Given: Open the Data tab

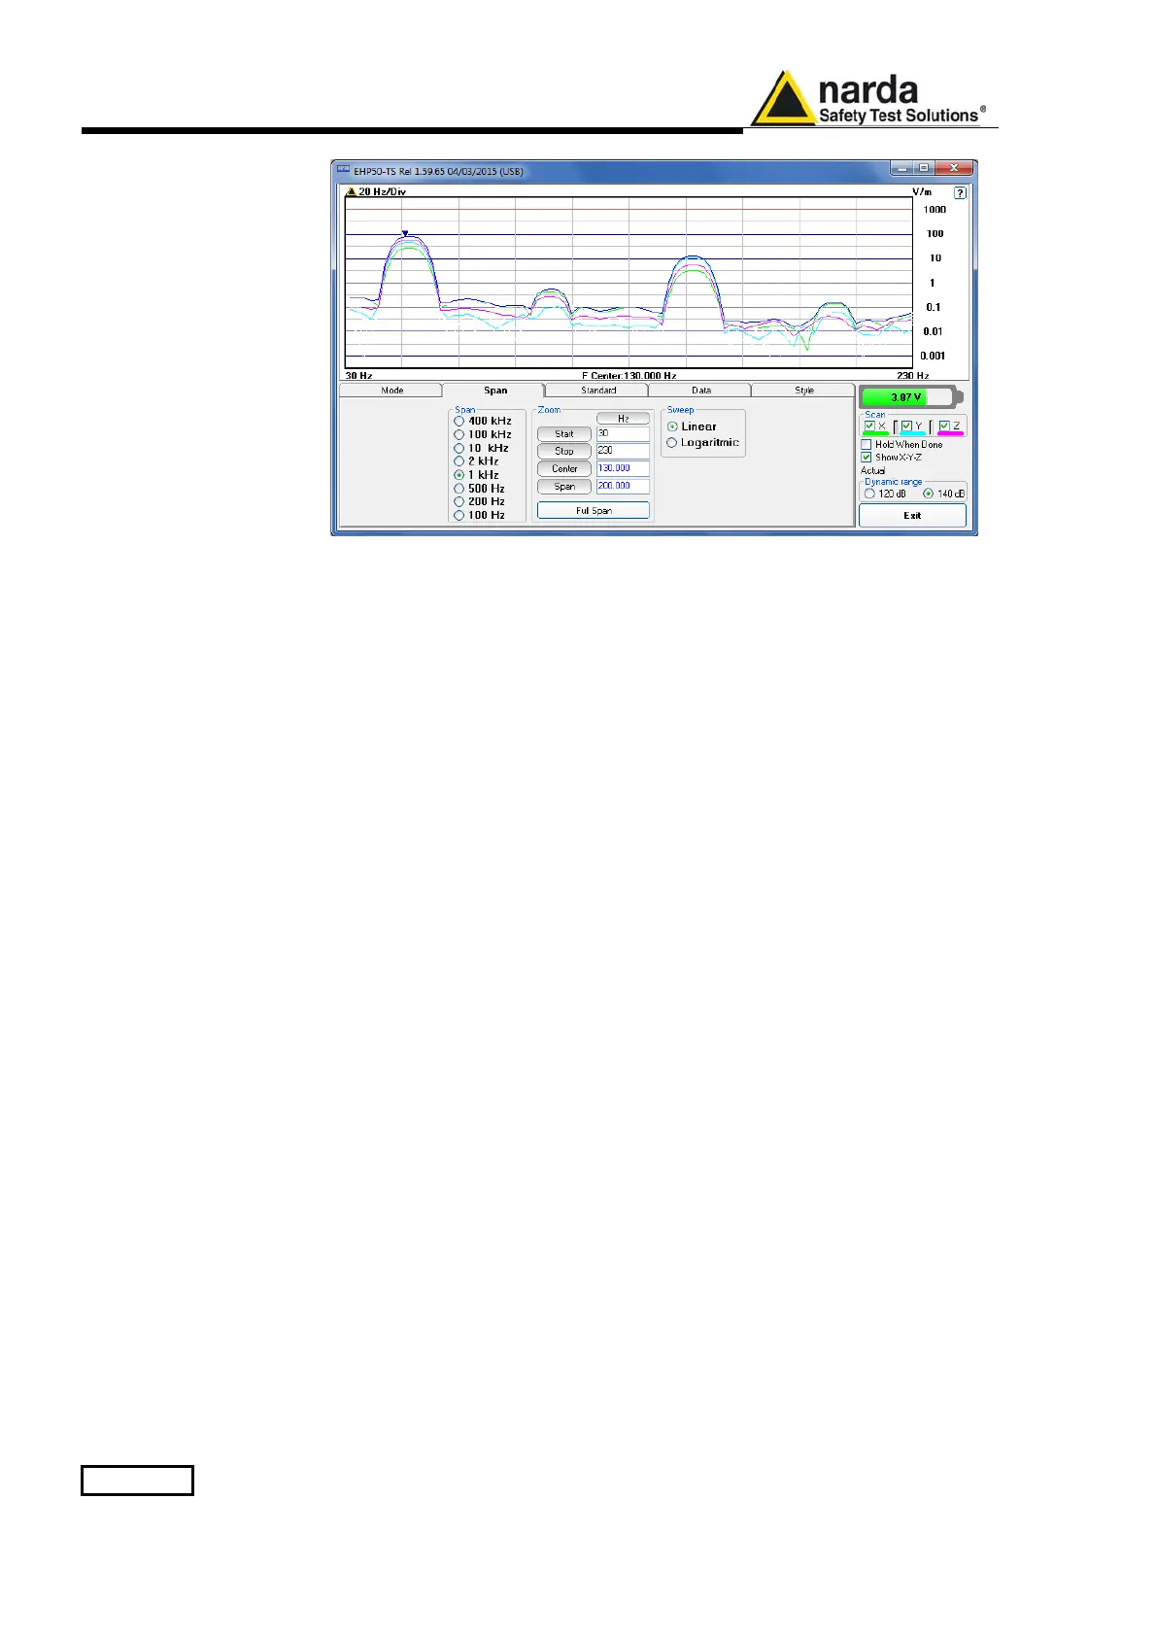Looking at the screenshot, I should click(x=701, y=391).
